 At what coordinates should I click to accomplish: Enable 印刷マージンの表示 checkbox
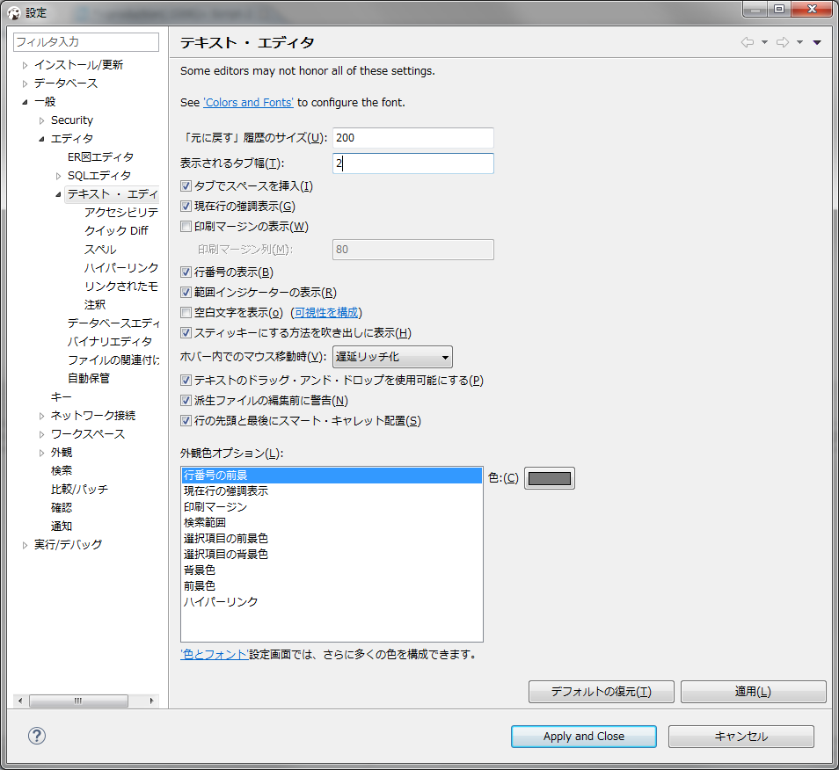point(186,227)
